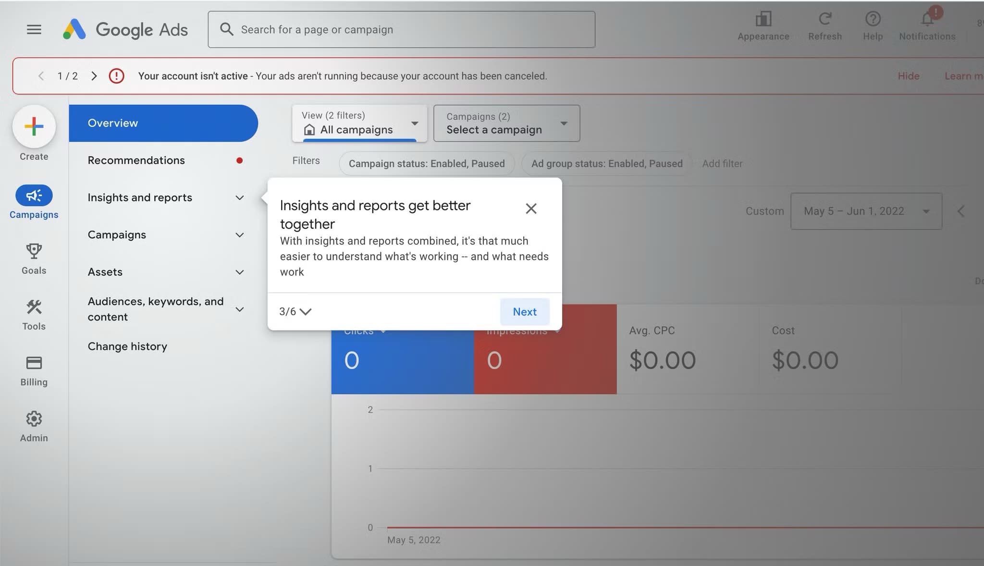This screenshot has width=984, height=566.
Task: Expand the Assets section
Action: coord(239,272)
